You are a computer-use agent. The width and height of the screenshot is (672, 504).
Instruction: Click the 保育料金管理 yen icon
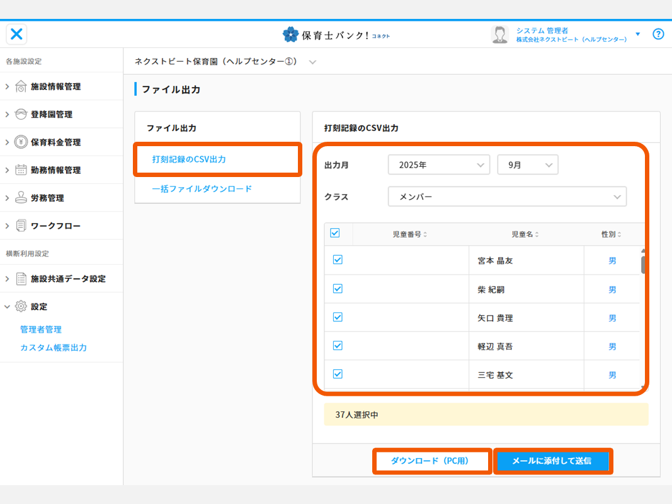[21, 142]
